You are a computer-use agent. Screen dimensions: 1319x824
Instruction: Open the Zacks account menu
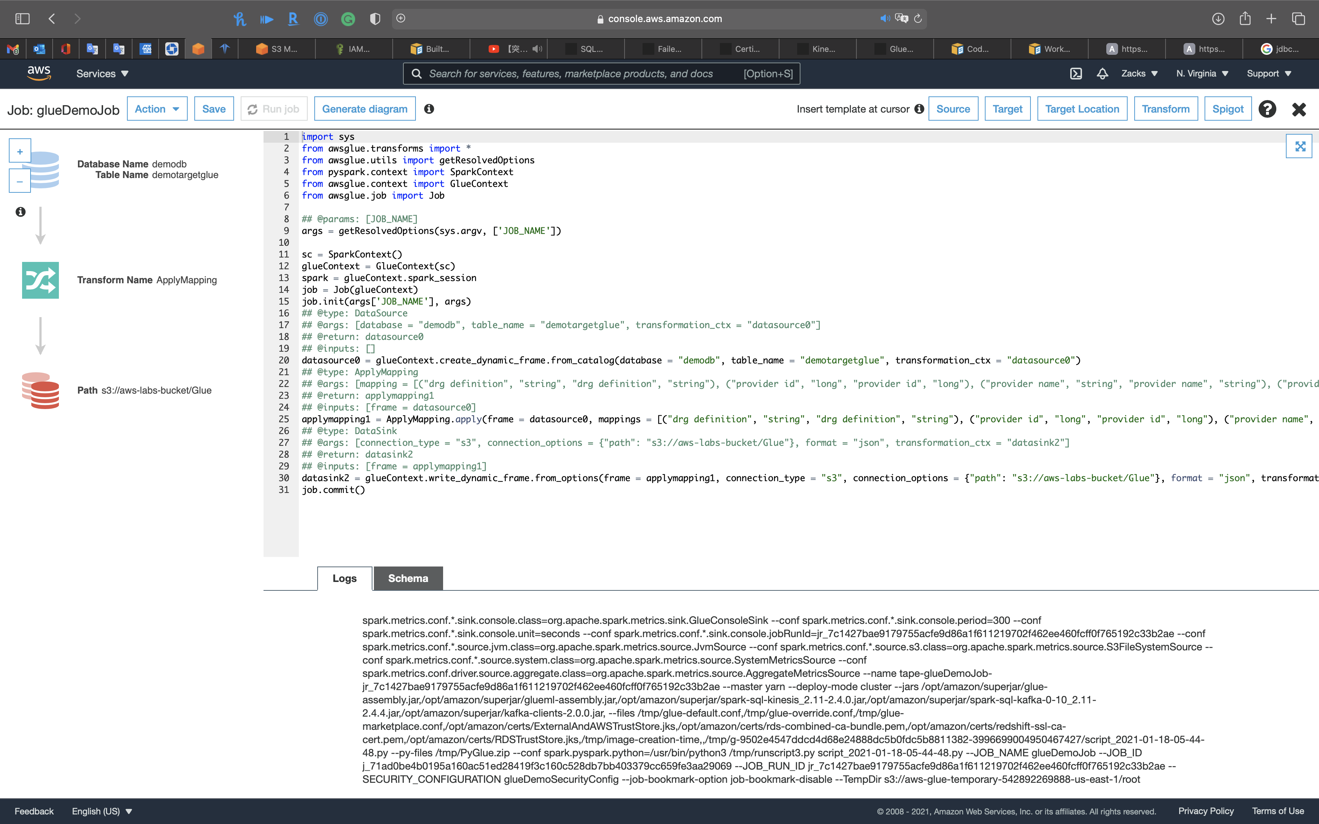coord(1139,74)
